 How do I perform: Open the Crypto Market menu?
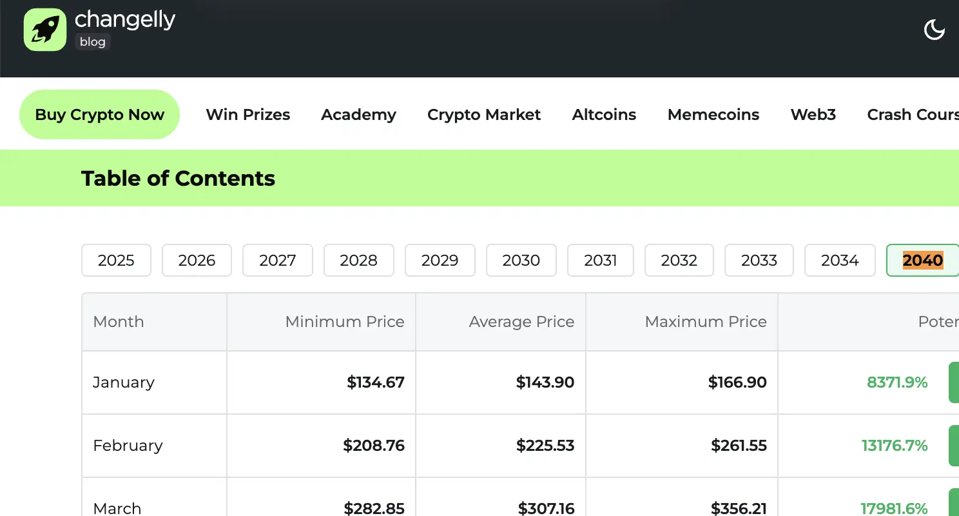coord(484,115)
